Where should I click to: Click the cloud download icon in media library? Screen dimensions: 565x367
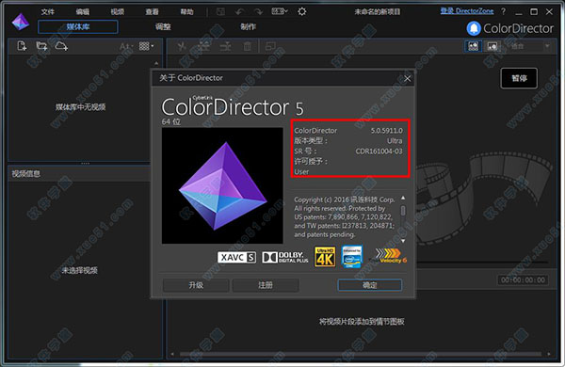pyautogui.click(x=61, y=46)
